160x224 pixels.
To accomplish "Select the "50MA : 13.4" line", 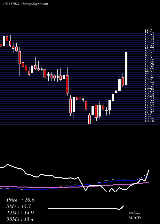I will coord(20,219).
